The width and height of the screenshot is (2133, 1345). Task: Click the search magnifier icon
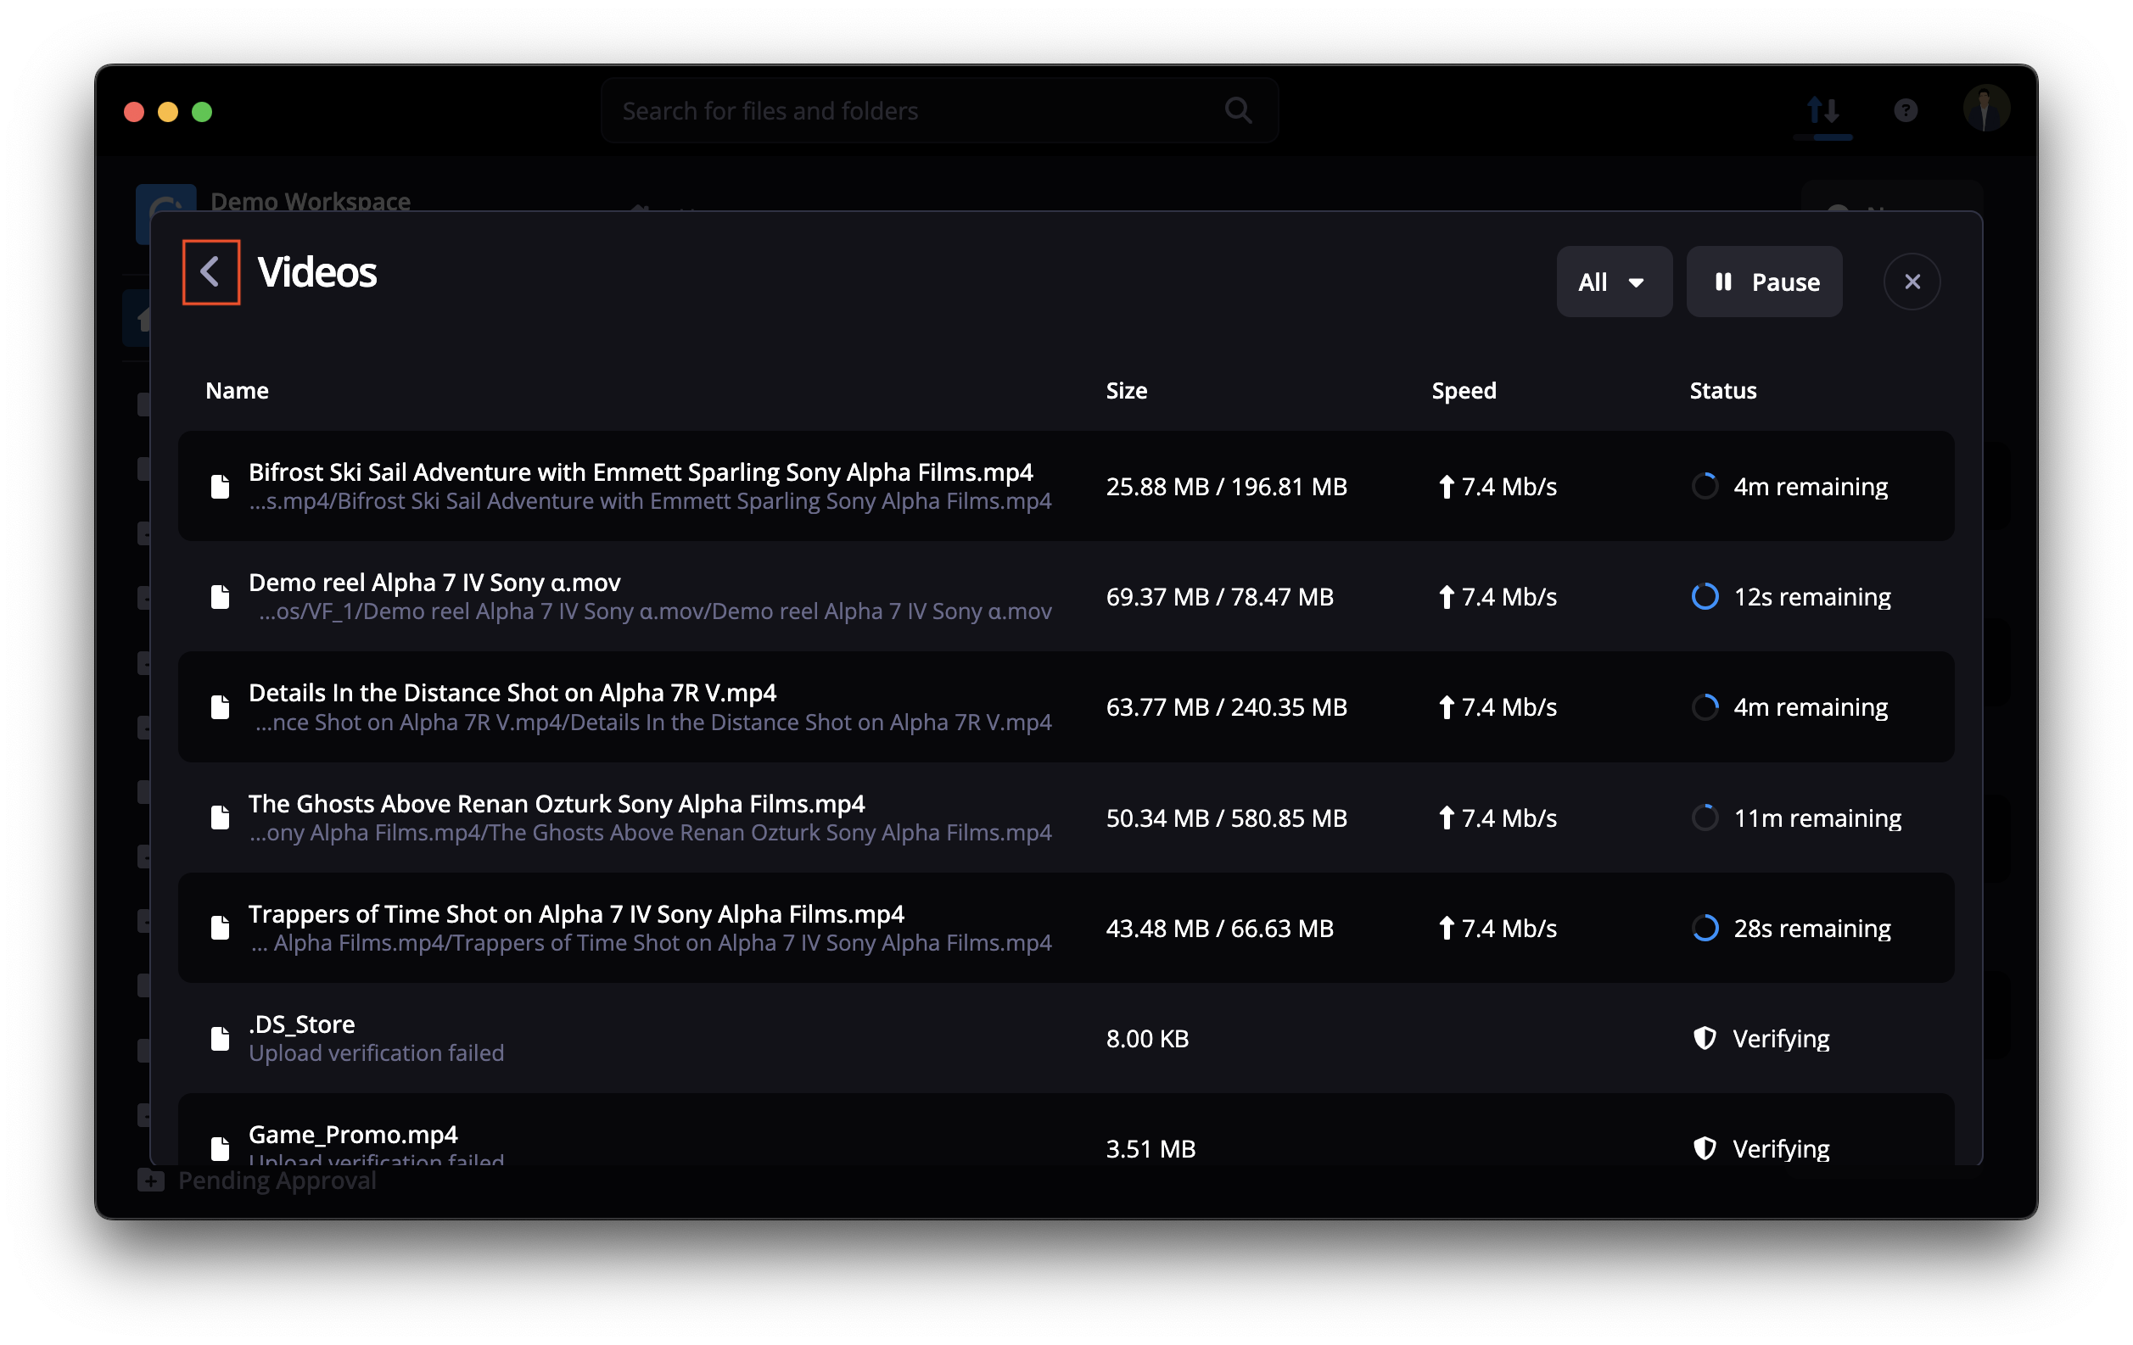click(1237, 111)
